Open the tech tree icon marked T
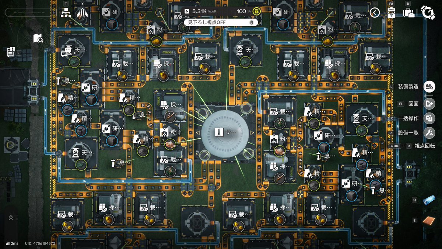Image resolution: width=442 pixels, height=249 pixels. pyautogui.click(x=66, y=13)
